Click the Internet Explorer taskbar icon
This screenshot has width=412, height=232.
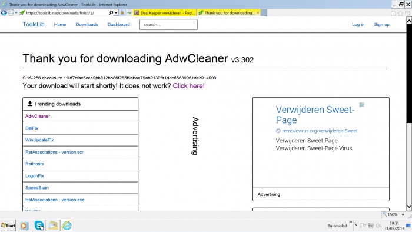(x=67, y=226)
